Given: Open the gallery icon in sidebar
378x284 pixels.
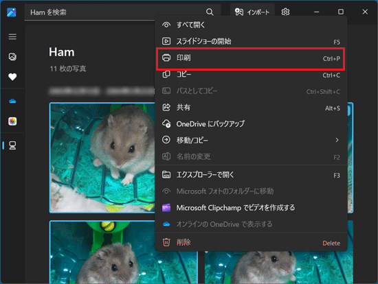Looking at the screenshot, I should [12, 56].
